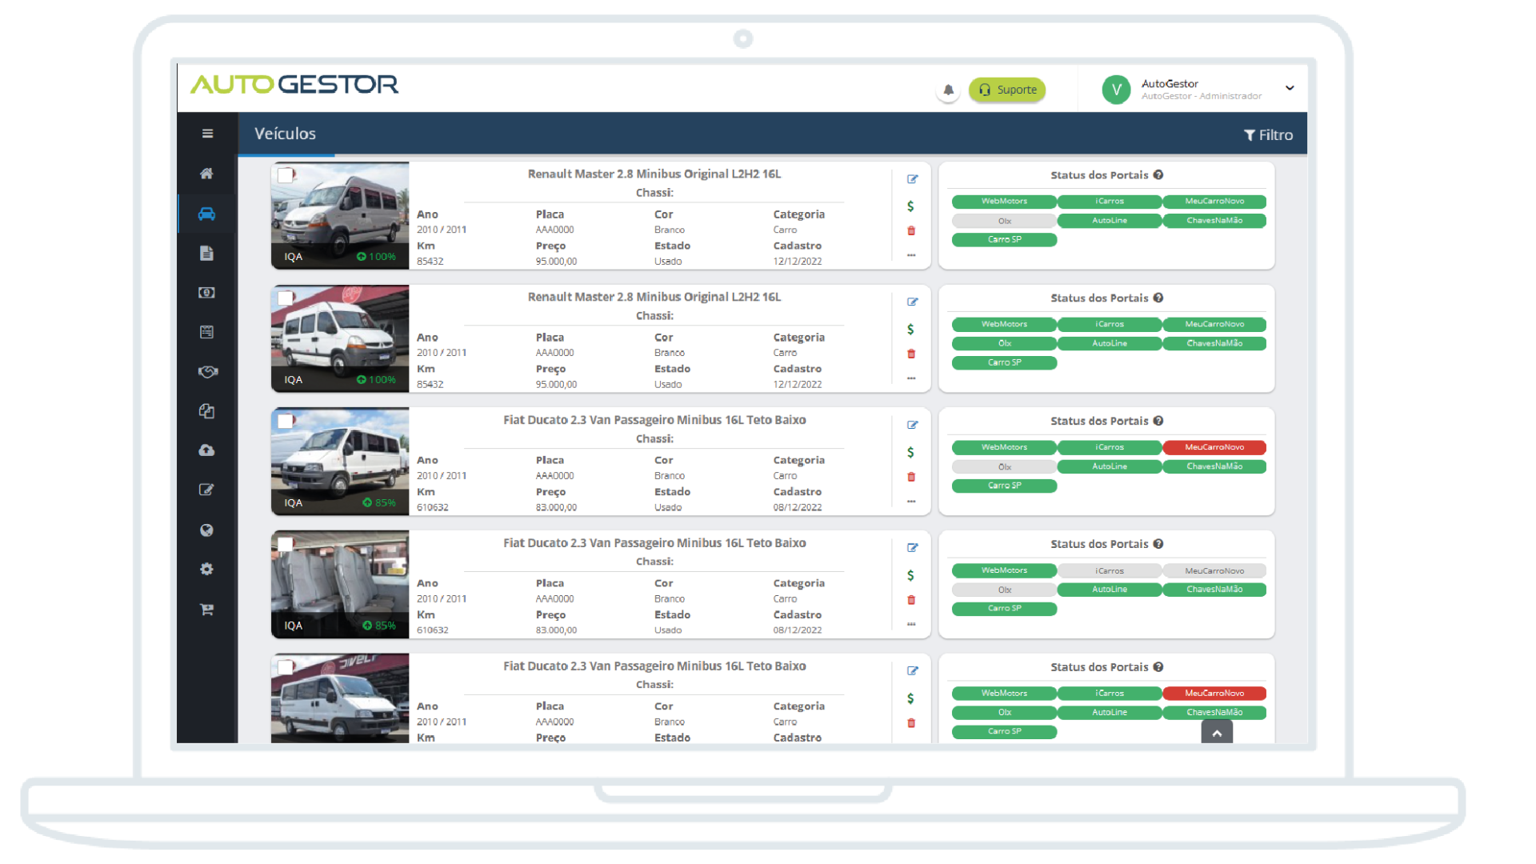
Task: Open the pencil edit sidebar icon
Action: [206, 490]
